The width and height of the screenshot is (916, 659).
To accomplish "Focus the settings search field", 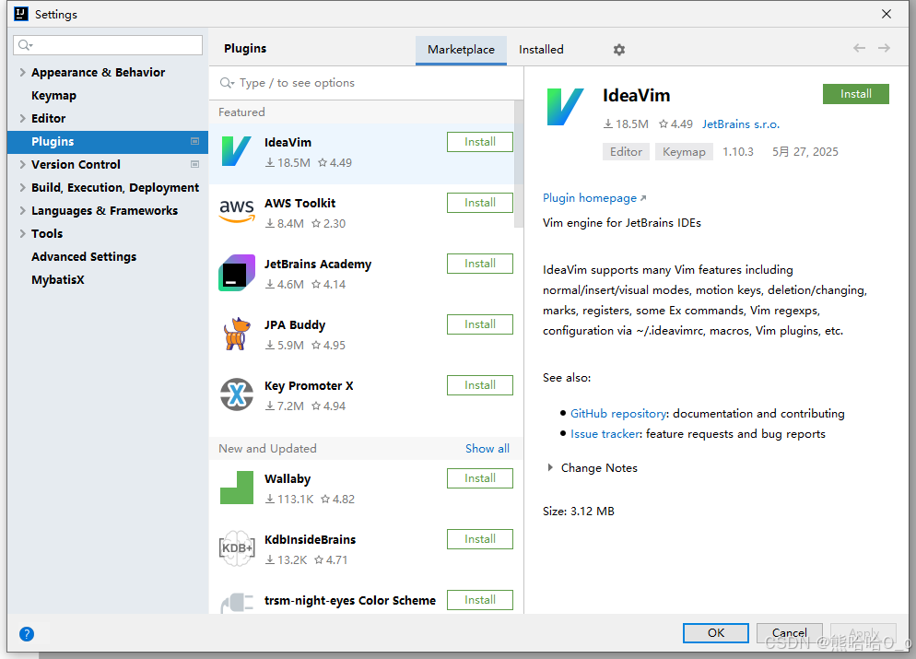I will point(108,45).
